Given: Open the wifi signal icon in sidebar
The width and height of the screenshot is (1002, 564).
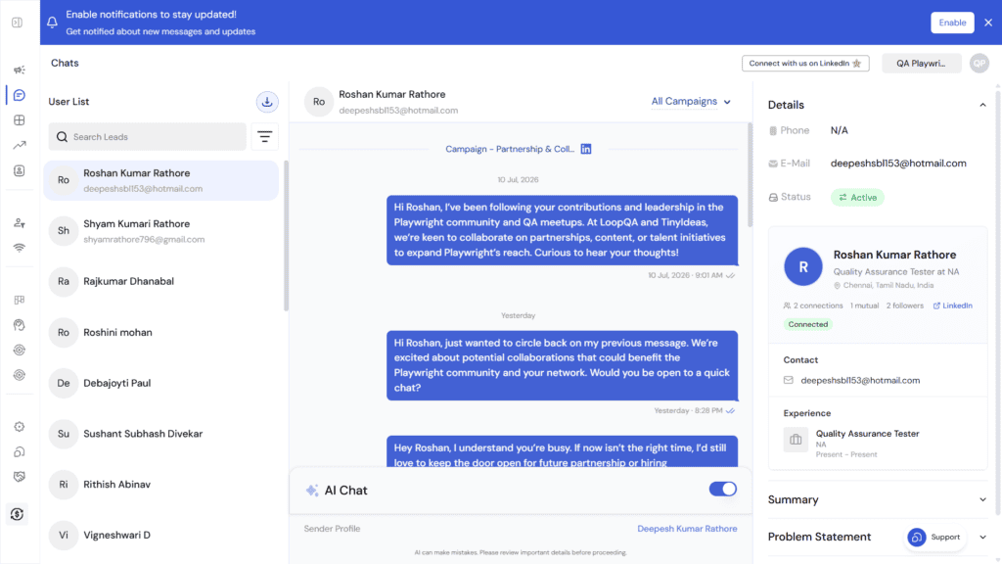Looking at the screenshot, I should 20,248.
